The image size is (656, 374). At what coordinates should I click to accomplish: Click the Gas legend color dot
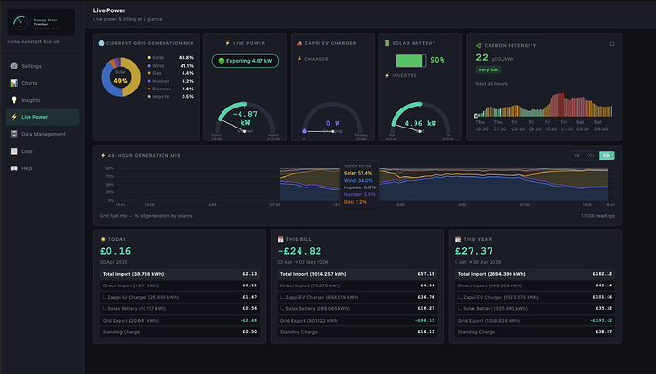pos(149,73)
